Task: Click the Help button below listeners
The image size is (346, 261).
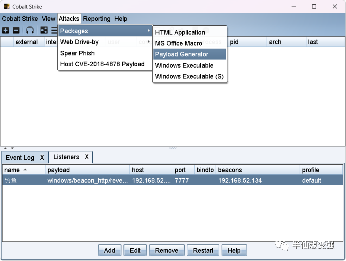Action: (x=234, y=250)
